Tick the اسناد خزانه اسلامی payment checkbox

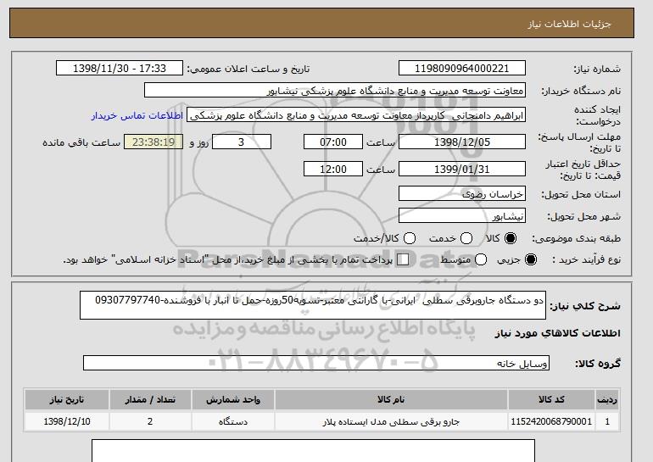pos(403,259)
